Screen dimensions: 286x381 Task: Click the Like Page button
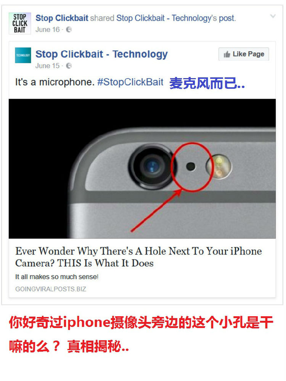click(244, 54)
